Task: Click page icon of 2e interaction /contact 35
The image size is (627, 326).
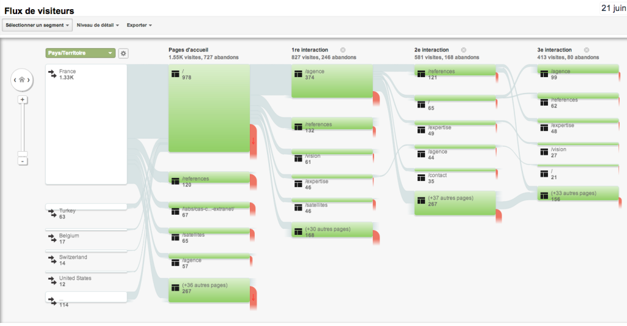Action: (x=421, y=178)
